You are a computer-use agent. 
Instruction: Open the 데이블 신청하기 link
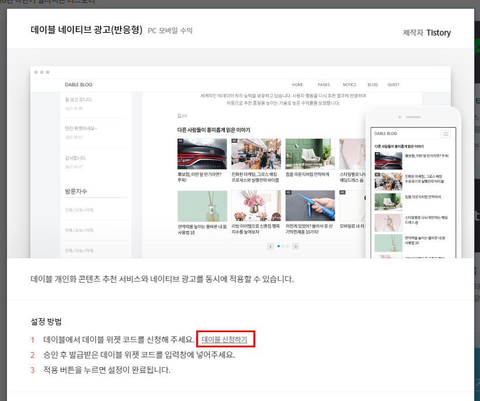pos(224,339)
